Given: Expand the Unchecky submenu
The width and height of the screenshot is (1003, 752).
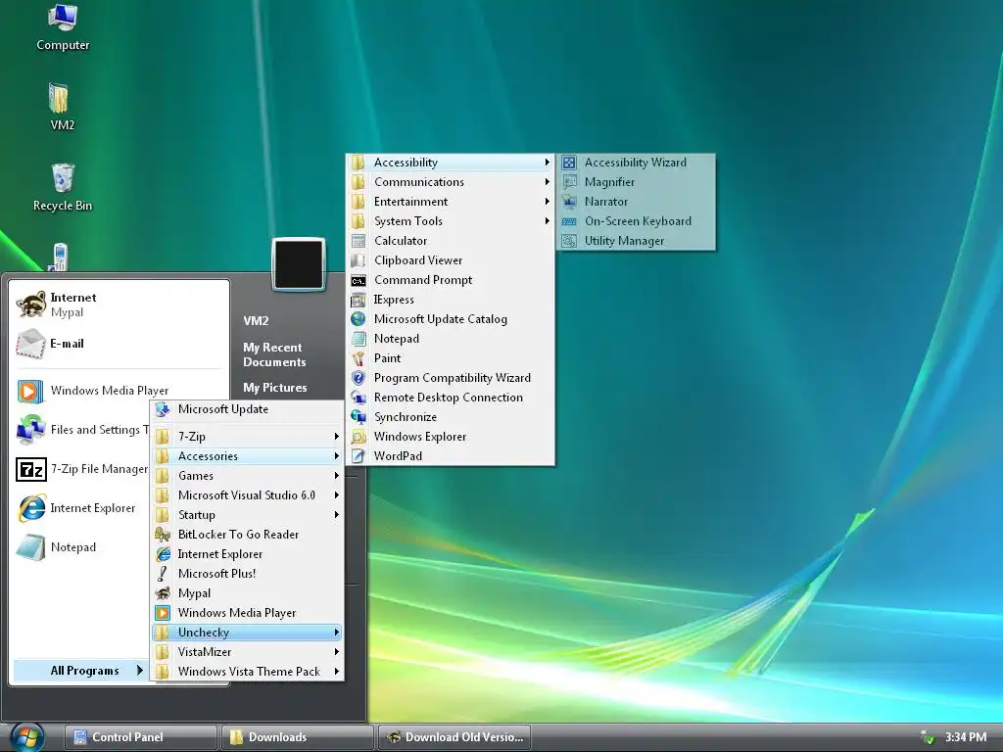Looking at the screenshot, I should coord(248,633).
